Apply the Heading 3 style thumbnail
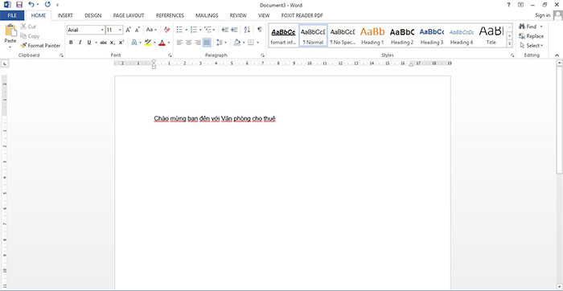563x291 pixels. click(432, 35)
